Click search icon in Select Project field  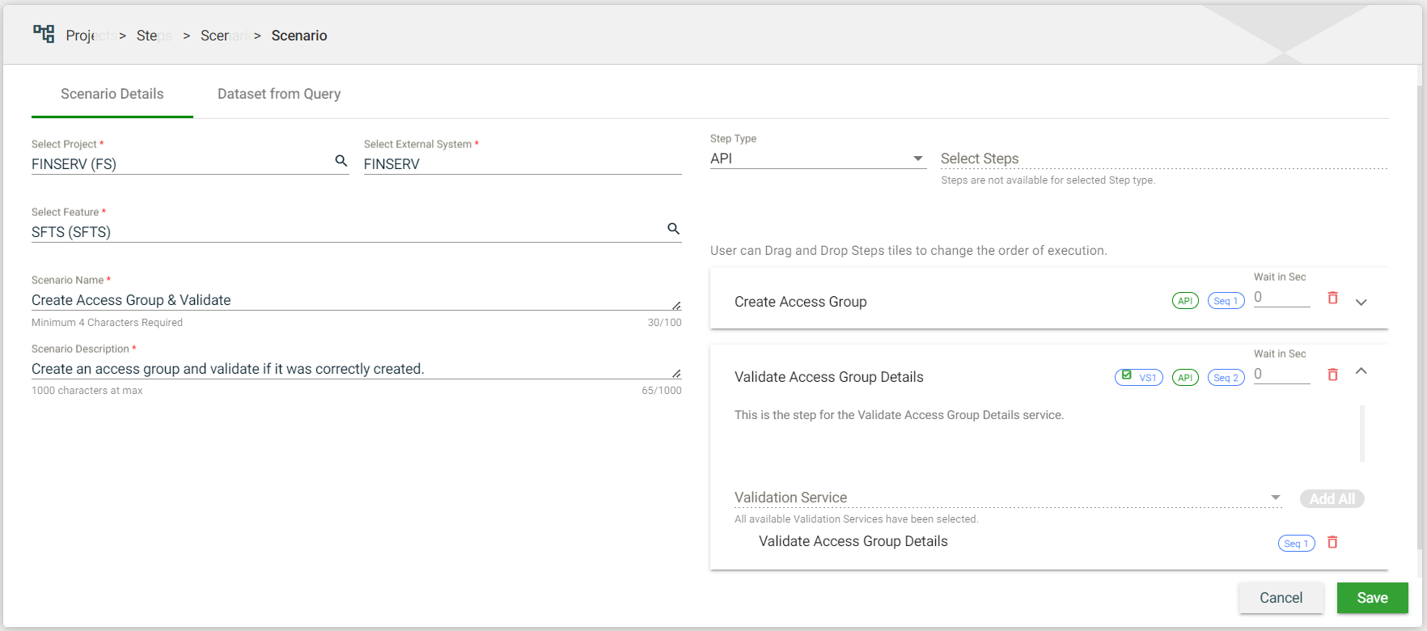[341, 161]
